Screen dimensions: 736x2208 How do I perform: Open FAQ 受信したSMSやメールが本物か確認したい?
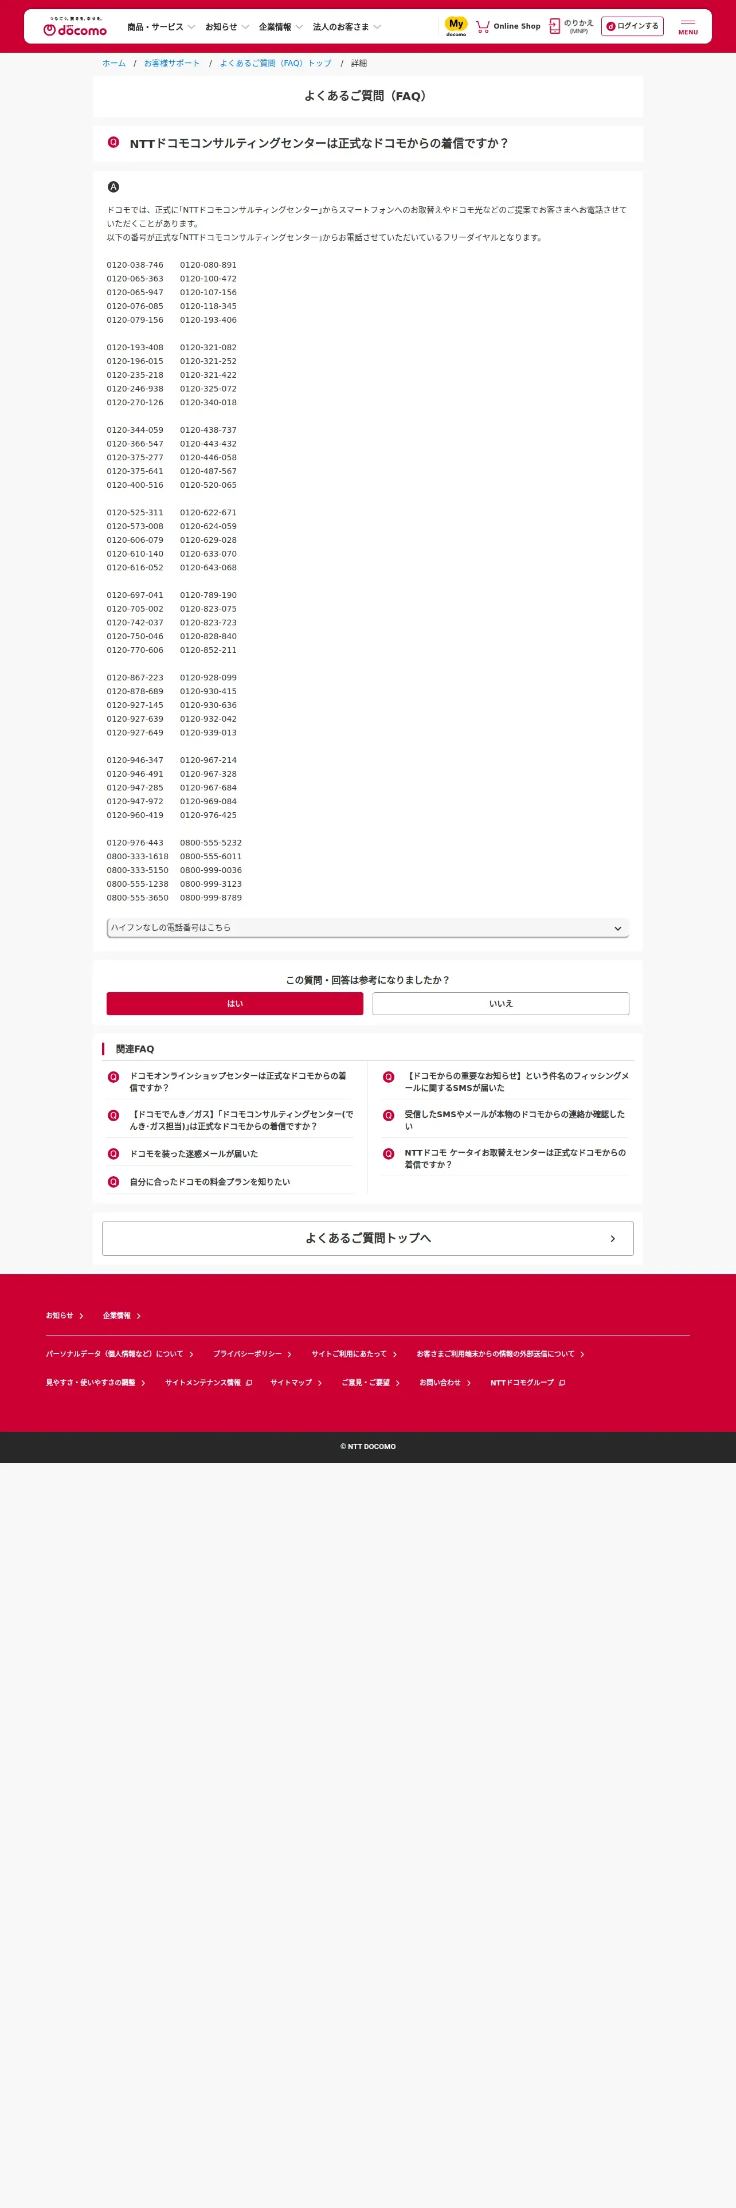514,1120
